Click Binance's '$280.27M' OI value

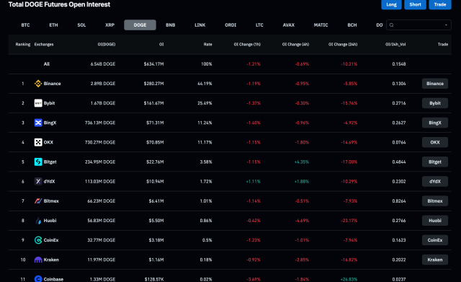point(153,84)
